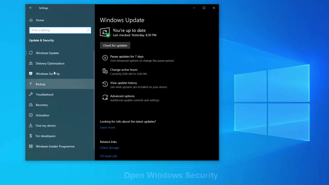Image resolution: width=329 pixels, height=185 pixels.
Task: Click 'Currently 8:00 AM to 5:00 PM' text
Action: pos(129,74)
